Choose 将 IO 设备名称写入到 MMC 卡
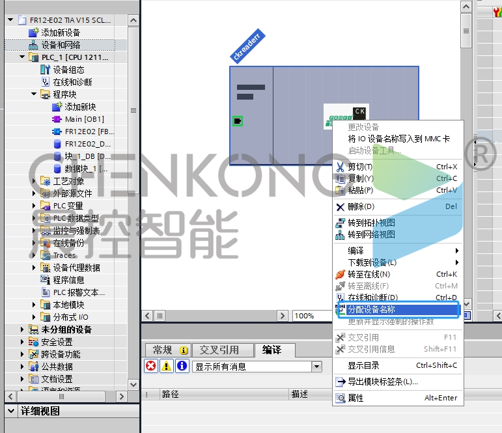Screen dimensions: 502x433 [398, 139]
